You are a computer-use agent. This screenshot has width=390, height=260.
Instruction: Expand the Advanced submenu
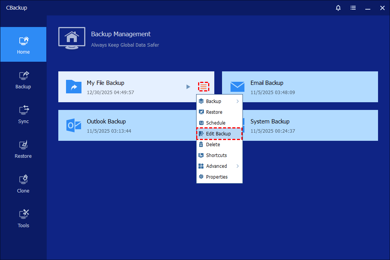(x=219, y=166)
